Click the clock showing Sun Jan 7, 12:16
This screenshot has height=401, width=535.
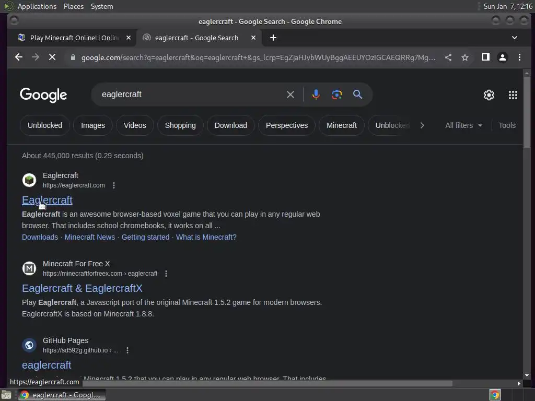(x=508, y=6)
